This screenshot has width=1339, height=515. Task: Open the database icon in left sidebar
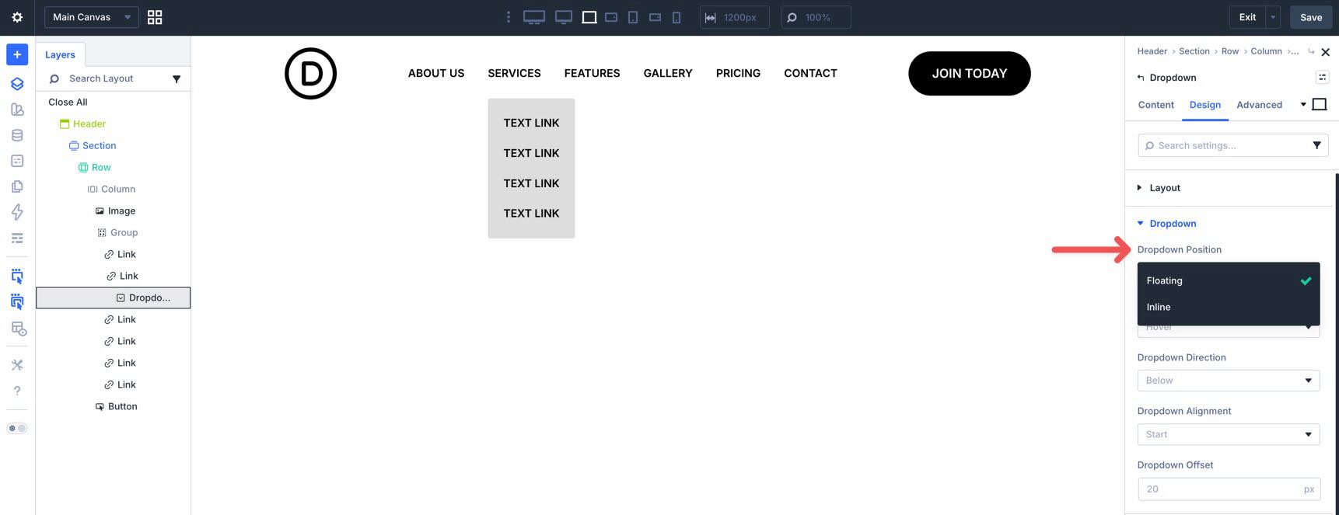click(x=17, y=135)
